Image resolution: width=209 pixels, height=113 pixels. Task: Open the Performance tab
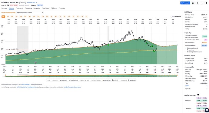click(19, 8)
